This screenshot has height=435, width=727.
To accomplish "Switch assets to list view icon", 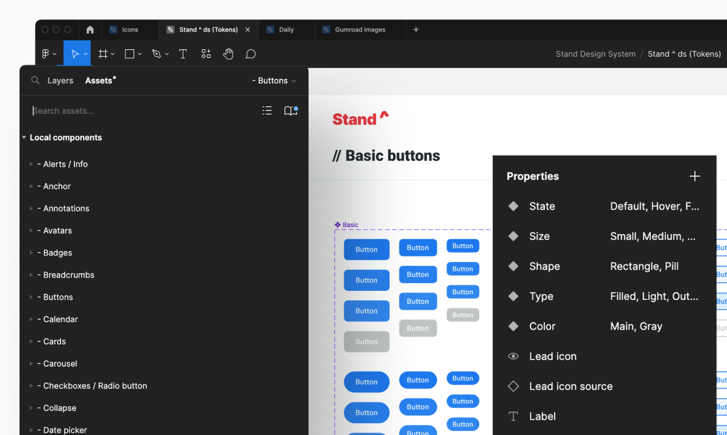I will pos(267,111).
